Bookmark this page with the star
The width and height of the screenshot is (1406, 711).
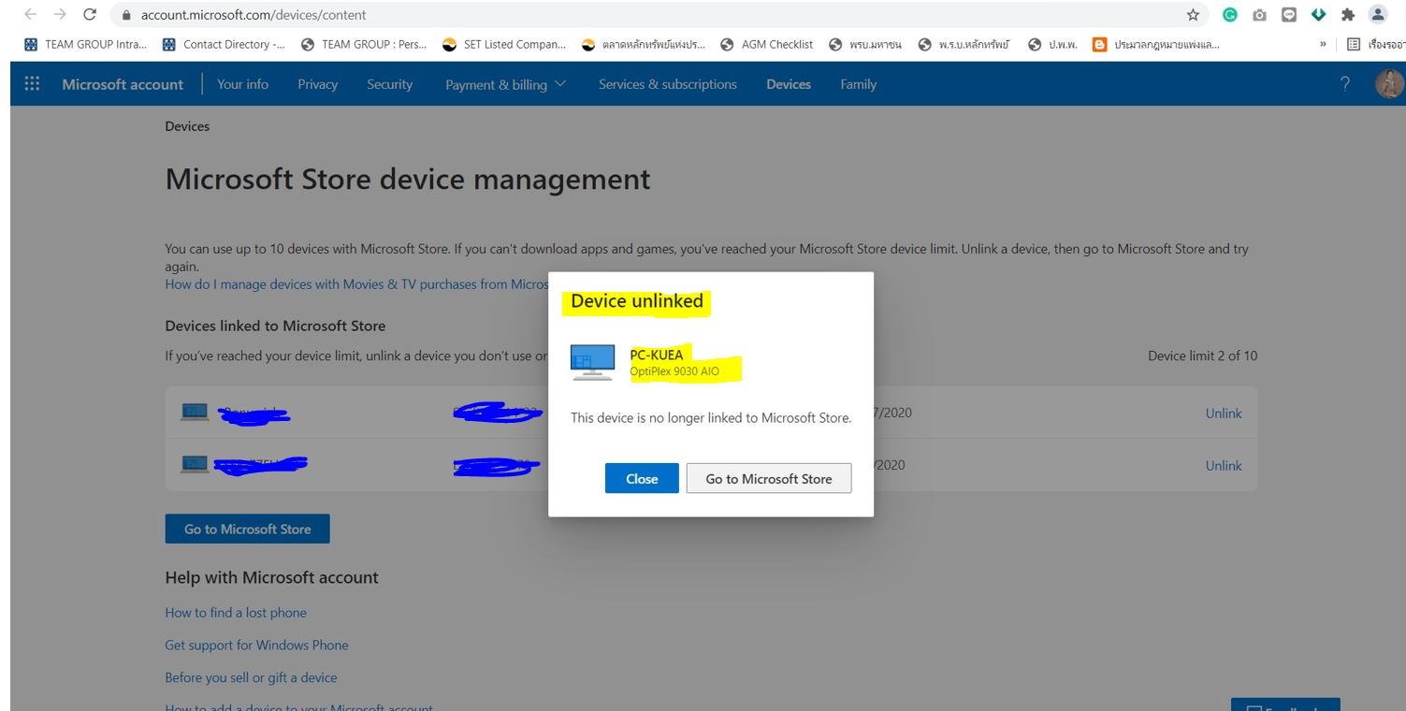pyautogui.click(x=1193, y=14)
